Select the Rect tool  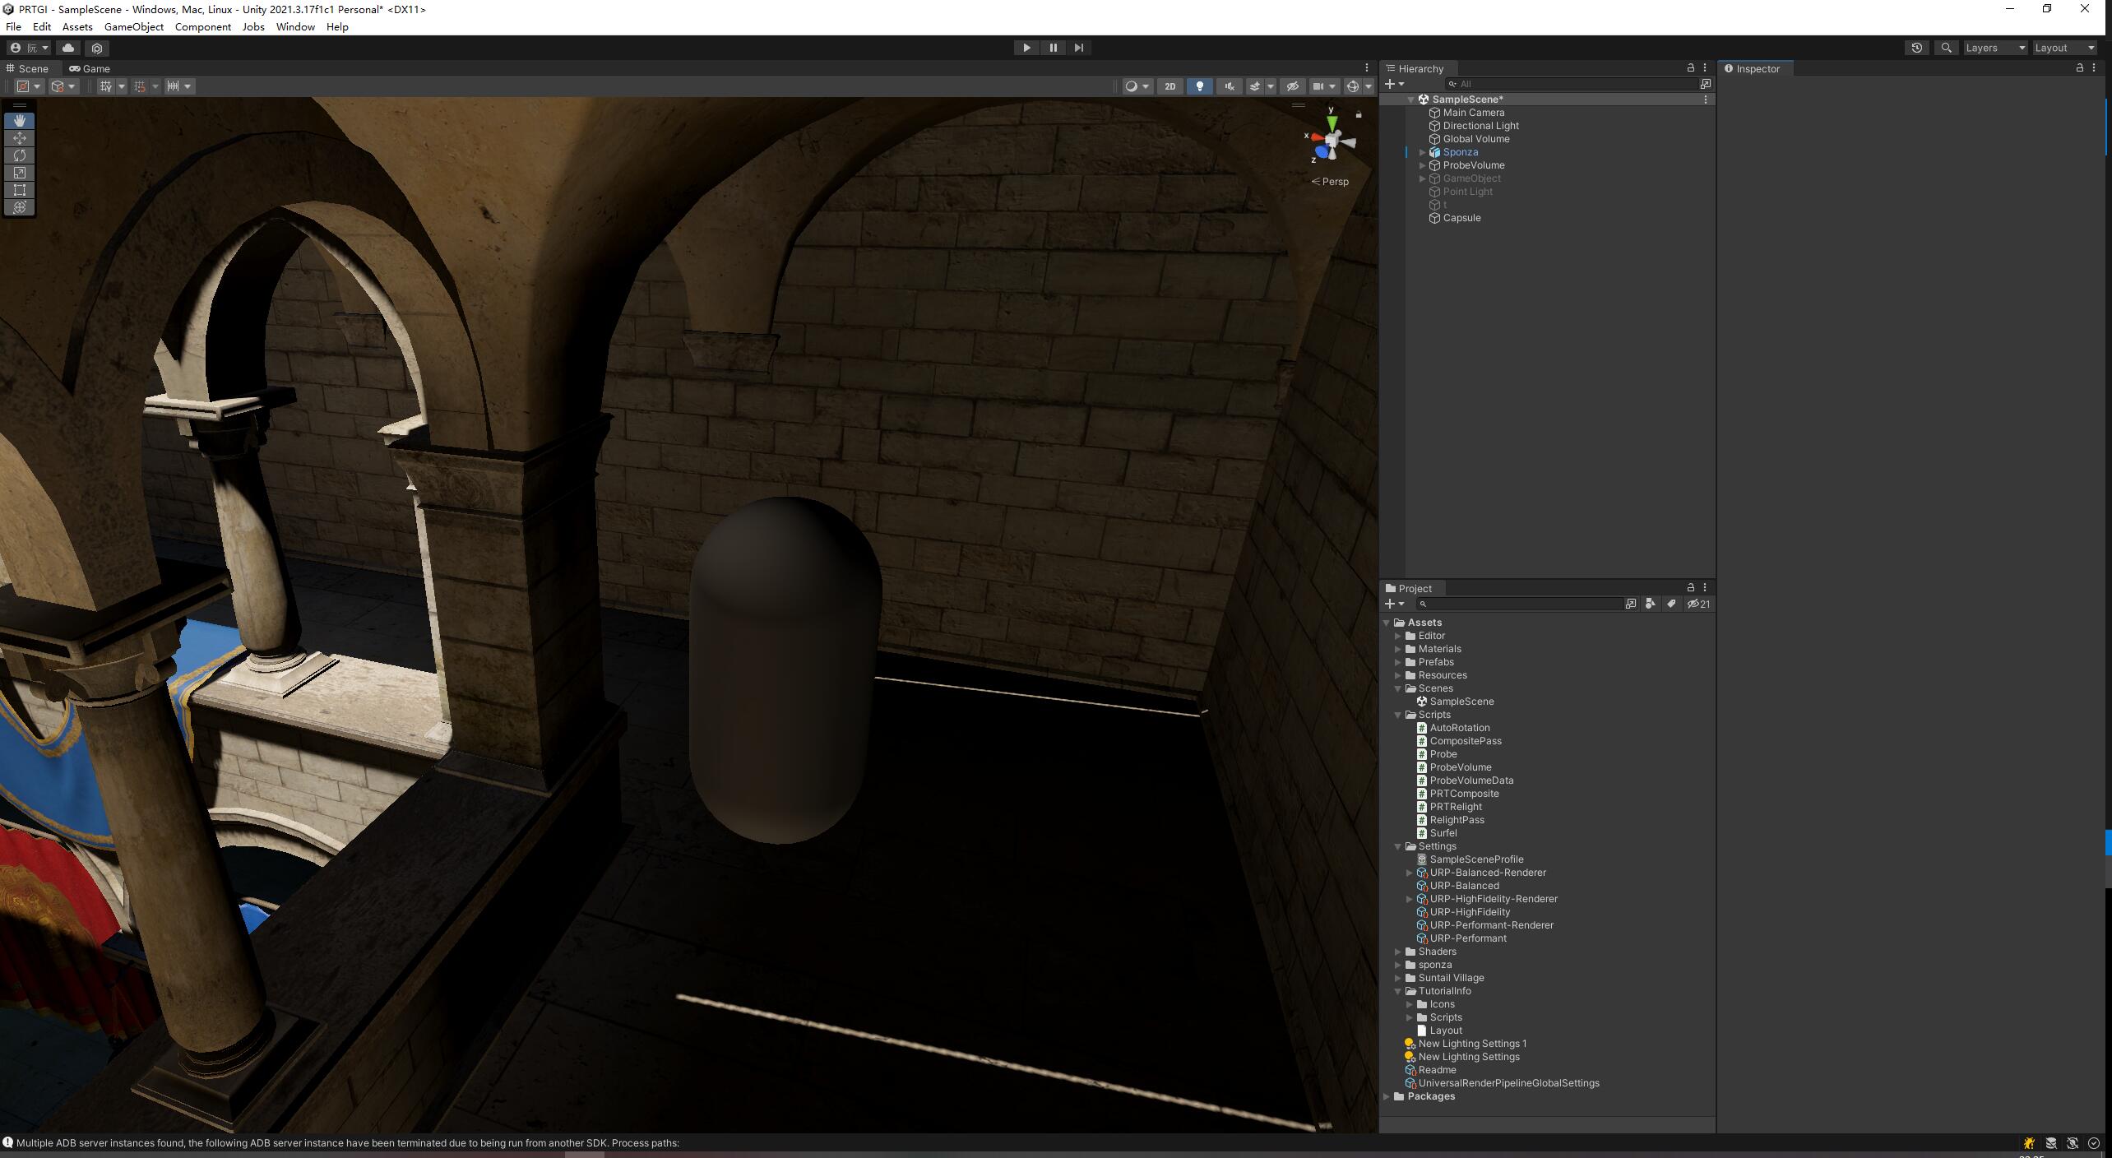[x=20, y=190]
